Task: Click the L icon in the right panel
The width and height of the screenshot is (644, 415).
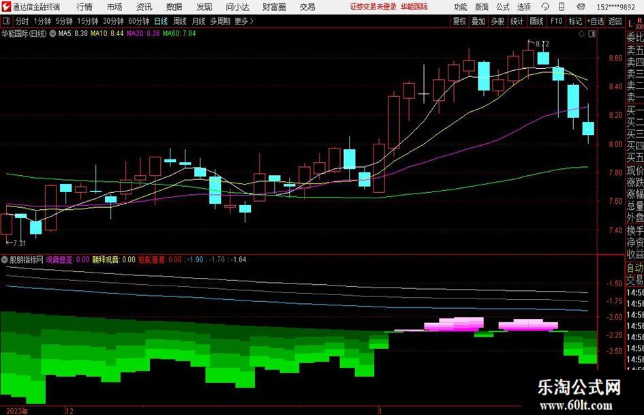Action: [x=630, y=24]
